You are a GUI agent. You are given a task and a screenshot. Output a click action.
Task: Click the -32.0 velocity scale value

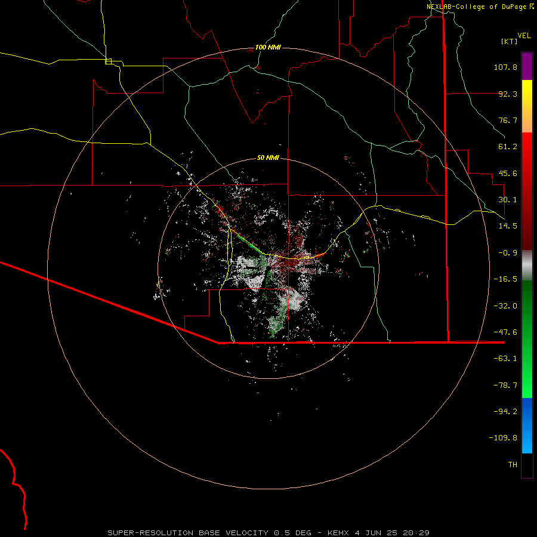point(505,306)
